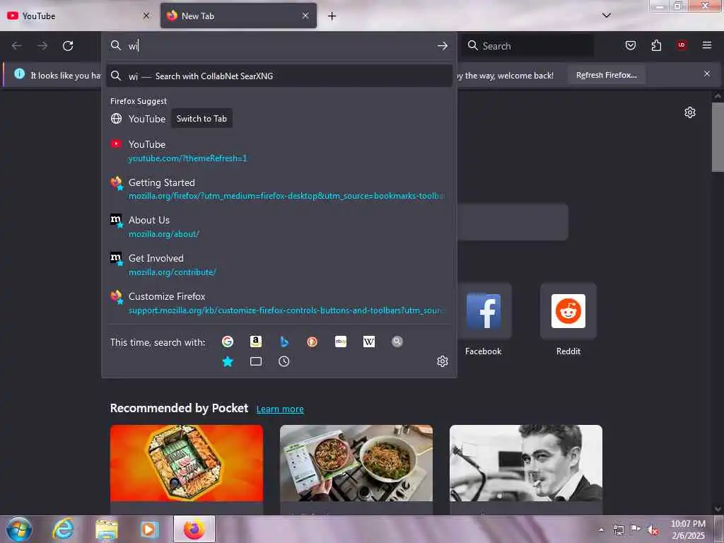This screenshot has width=724, height=543.
Task: Search open tabs via tabs icon
Action: (x=256, y=361)
